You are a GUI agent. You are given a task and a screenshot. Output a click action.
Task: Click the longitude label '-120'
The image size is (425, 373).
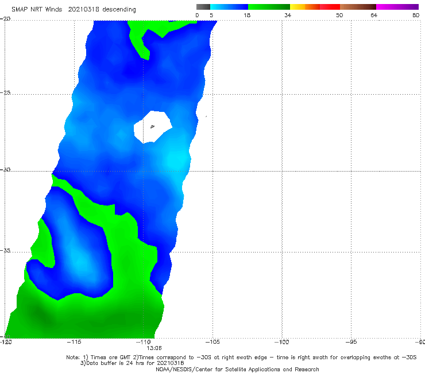(6, 342)
